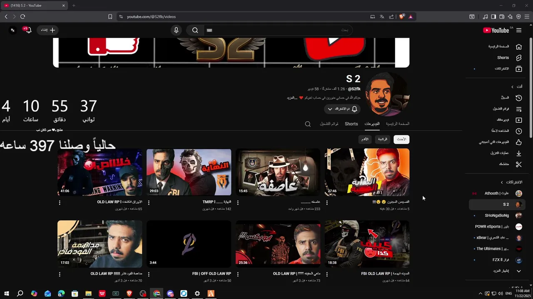Search within channel using magnifier icon

point(308,124)
